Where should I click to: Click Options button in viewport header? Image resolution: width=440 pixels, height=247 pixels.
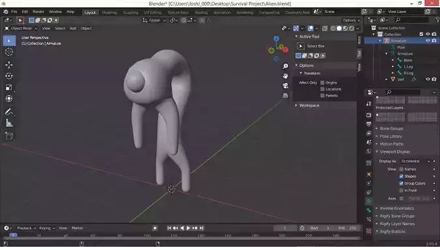coord(351,20)
